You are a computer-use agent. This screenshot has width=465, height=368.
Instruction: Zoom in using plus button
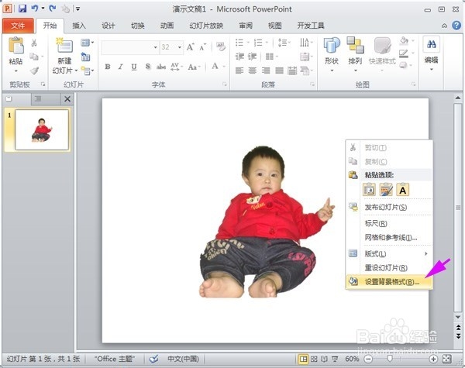[433, 359]
